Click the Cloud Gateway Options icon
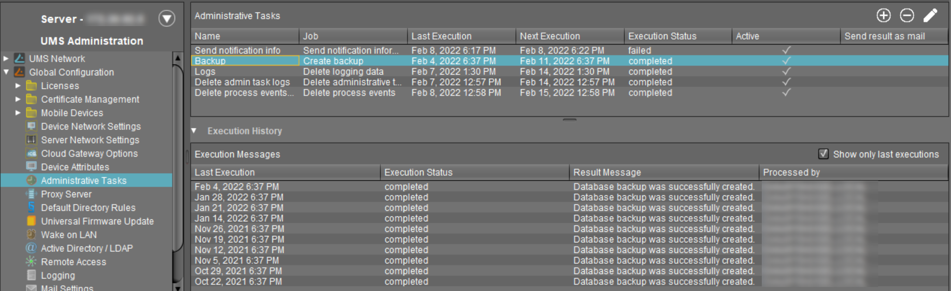Image resolution: width=951 pixels, height=291 pixels. pos(31,154)
